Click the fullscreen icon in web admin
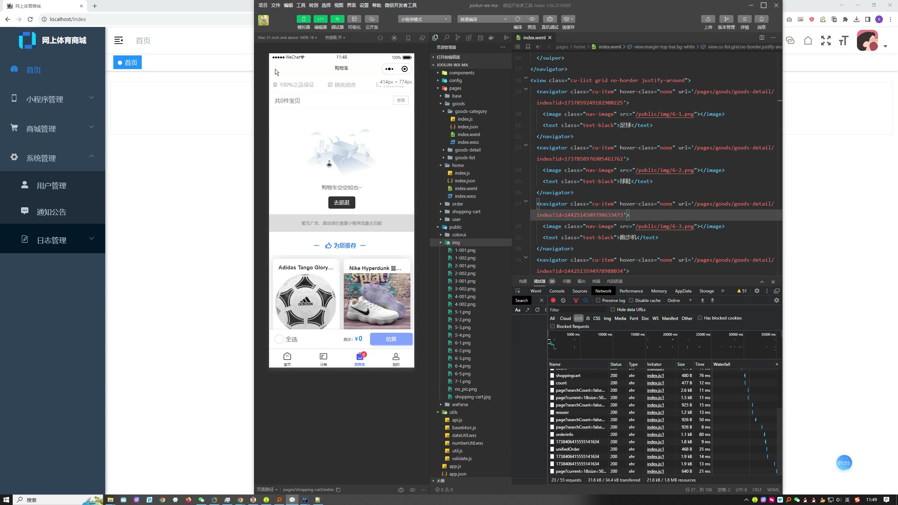 826,41
